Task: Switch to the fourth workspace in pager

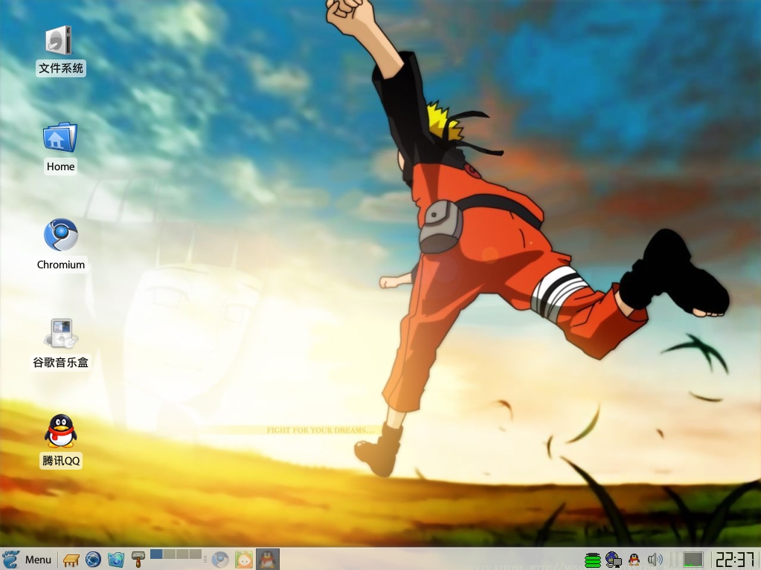Action: [195, 554]
